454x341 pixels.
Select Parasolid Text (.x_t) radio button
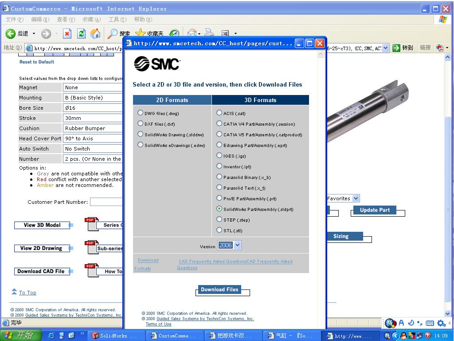(x=219, y=187)
